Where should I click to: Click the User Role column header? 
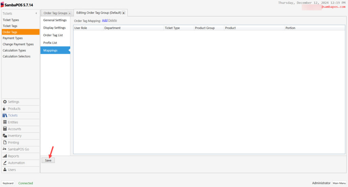(x=88, y=28)
